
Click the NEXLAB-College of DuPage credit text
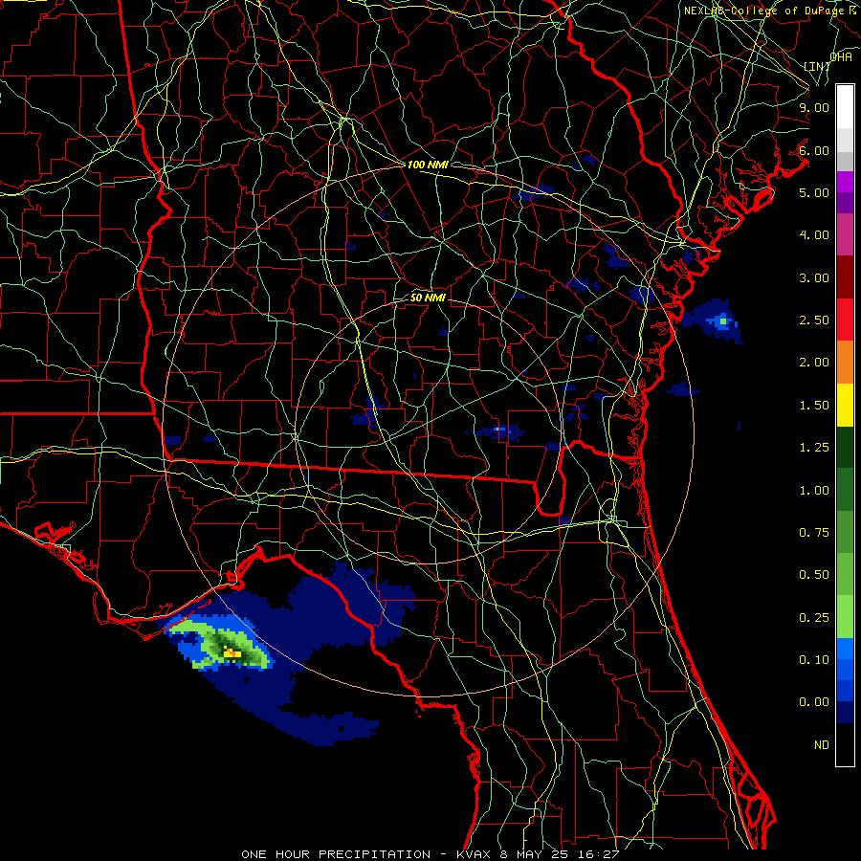pyautogui.click(x=772, y=11)
